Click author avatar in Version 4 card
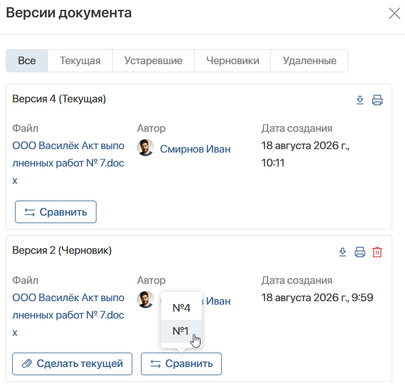The height and width of the screenshot is (385, 405). click(146, 147)
